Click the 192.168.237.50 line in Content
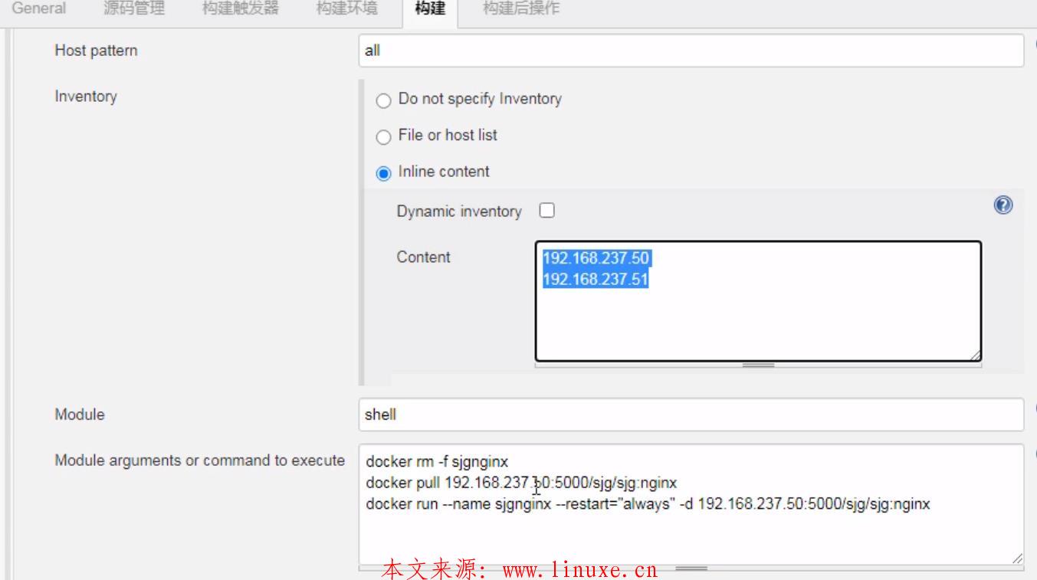 pyautogui.click(x=596, y=258)
